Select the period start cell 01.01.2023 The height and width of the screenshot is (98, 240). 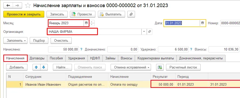coord(192,84)
